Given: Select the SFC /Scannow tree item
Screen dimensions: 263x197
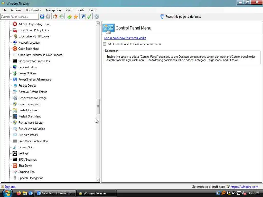Looking at the screenshot, I should (28, 160).
